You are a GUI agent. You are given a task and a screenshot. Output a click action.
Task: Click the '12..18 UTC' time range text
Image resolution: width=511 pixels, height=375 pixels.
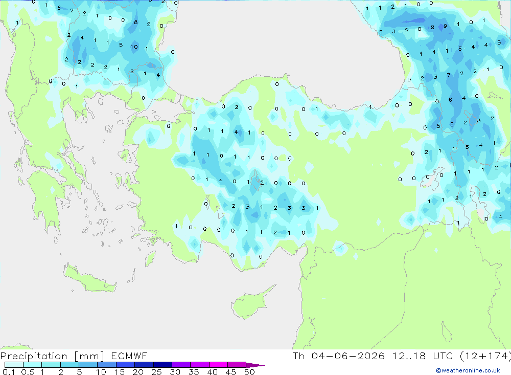pos(423,356)
